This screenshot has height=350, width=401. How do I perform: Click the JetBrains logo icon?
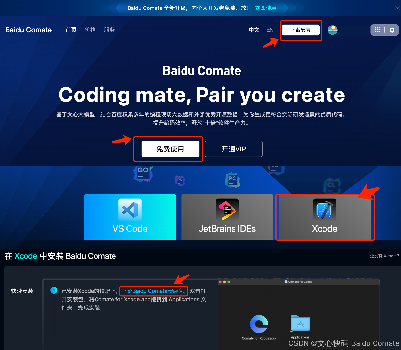tap(227, 210)
